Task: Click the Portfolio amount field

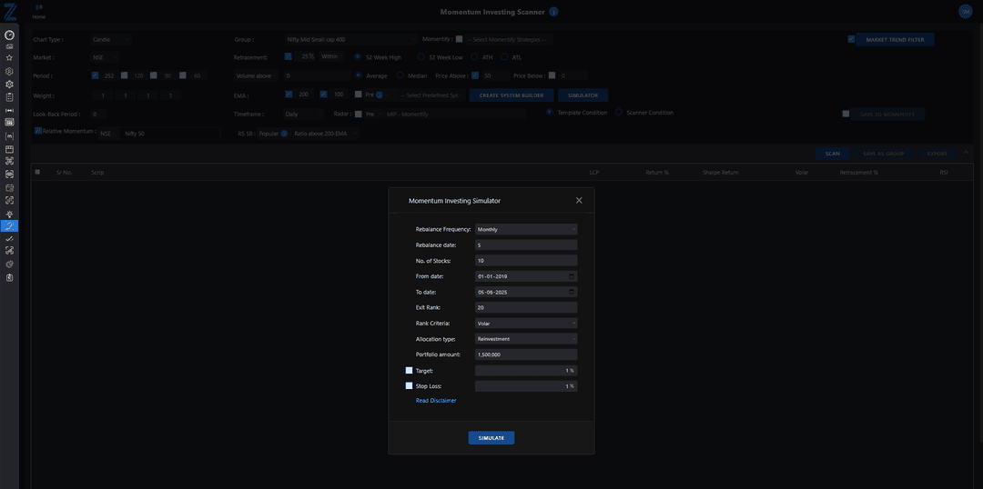Action: 526,354
